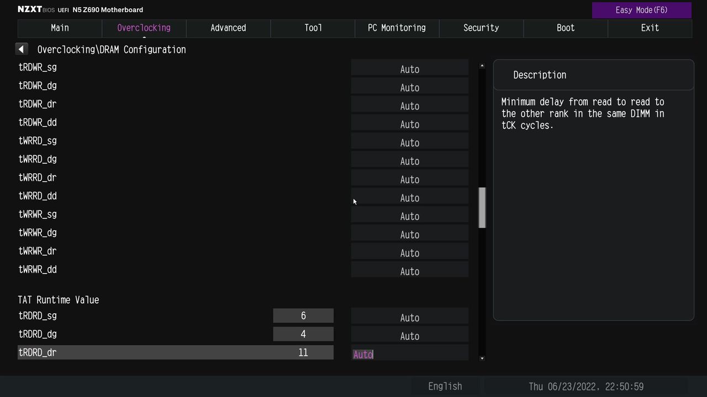Open the Advanced tab
The height and width of the screenshot is (397, 707).
point(228,28)
